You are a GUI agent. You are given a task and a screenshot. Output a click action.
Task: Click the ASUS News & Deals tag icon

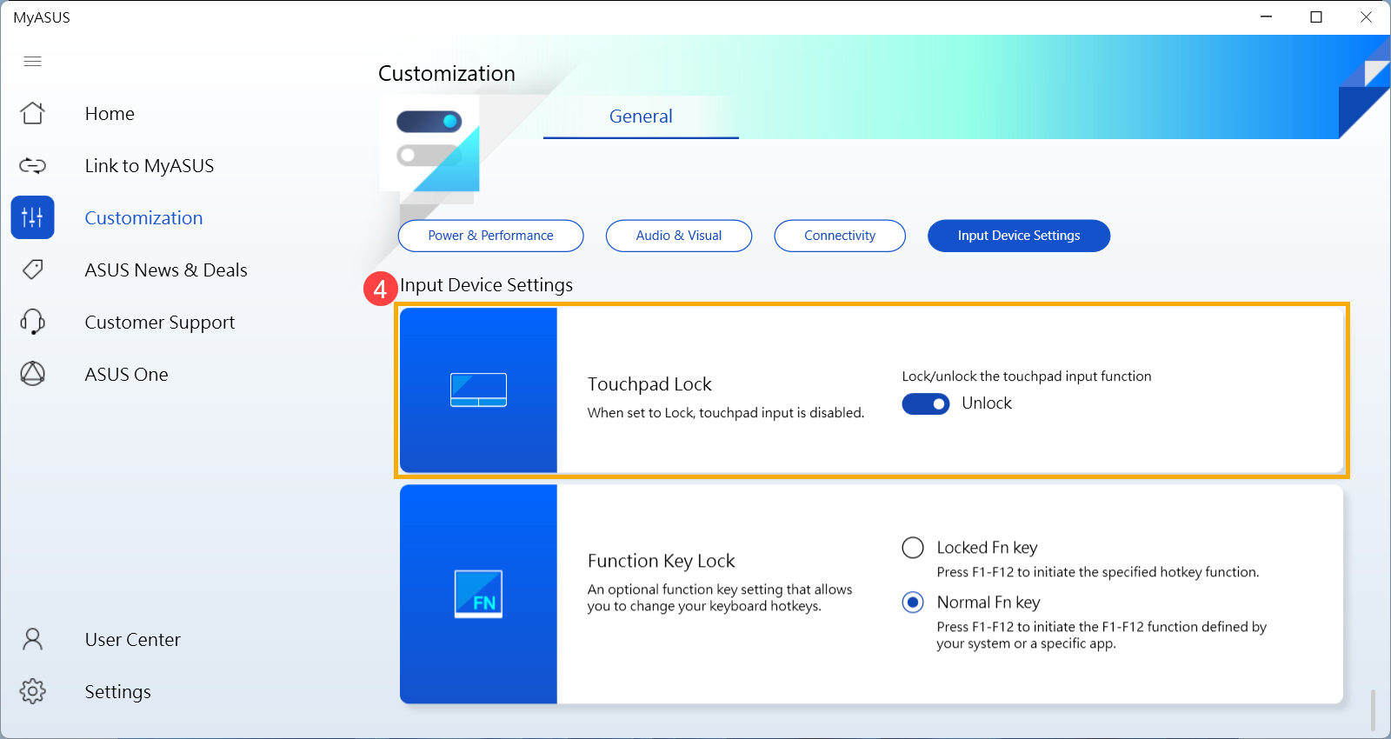(32, 270)
